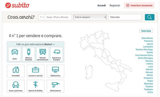Select Emilia-Romagna region link
The height and width of the screenshot is (97, 160).
(x=145, y=58)
